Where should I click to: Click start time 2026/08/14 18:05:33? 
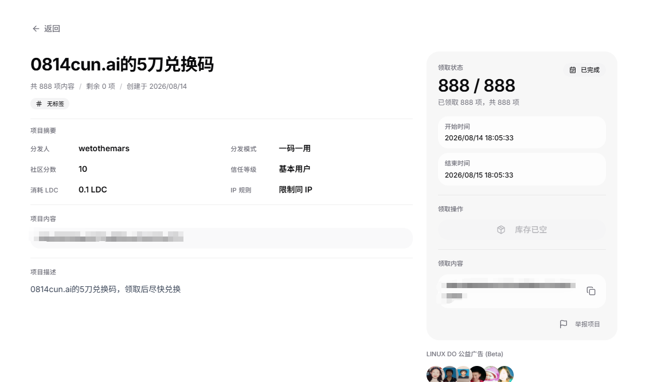479,138
